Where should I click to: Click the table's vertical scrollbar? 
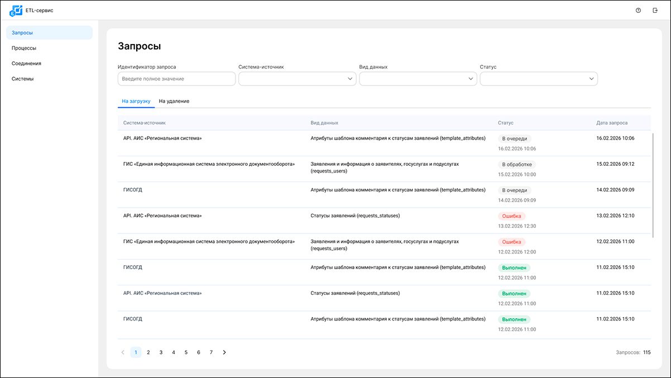652,184
